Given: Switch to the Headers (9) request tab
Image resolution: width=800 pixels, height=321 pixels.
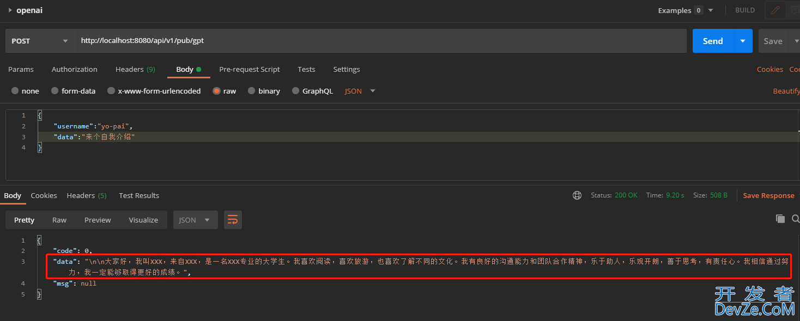Looking at the screenshot, I should coord(135,69).
